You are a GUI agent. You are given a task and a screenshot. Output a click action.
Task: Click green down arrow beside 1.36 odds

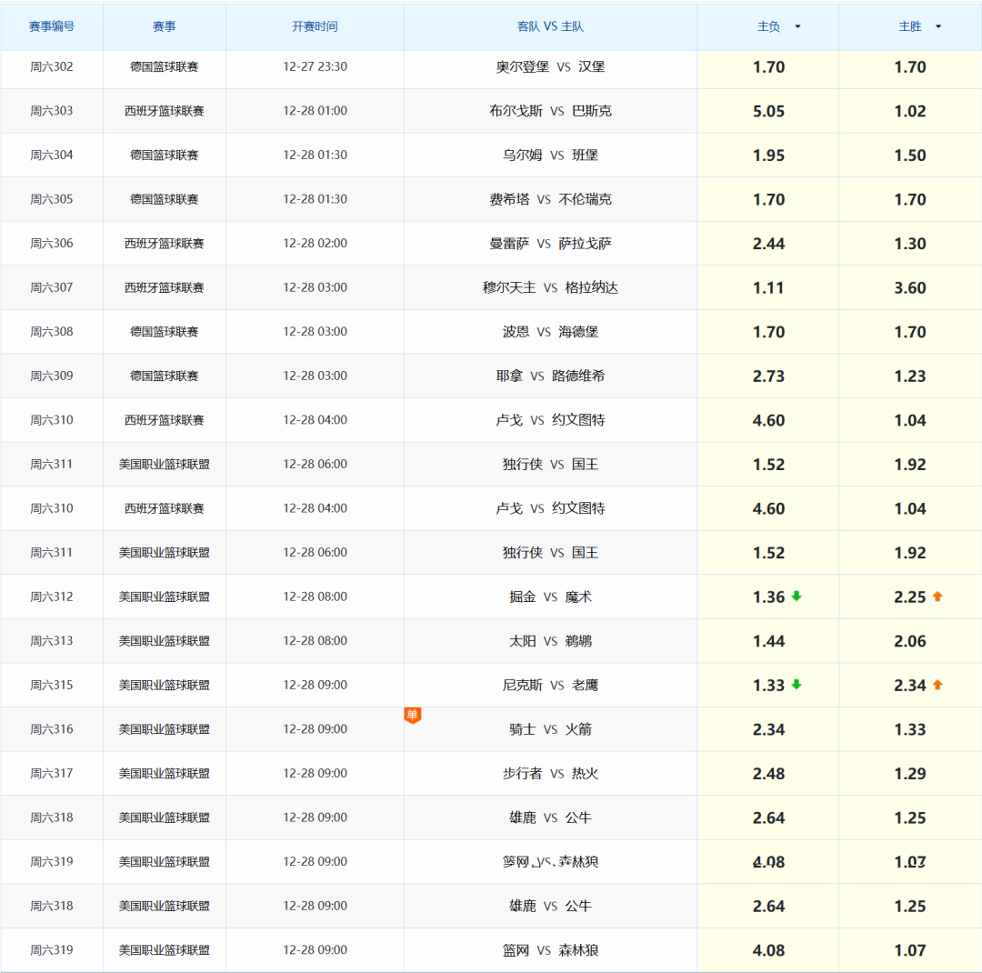pos(797,596)
